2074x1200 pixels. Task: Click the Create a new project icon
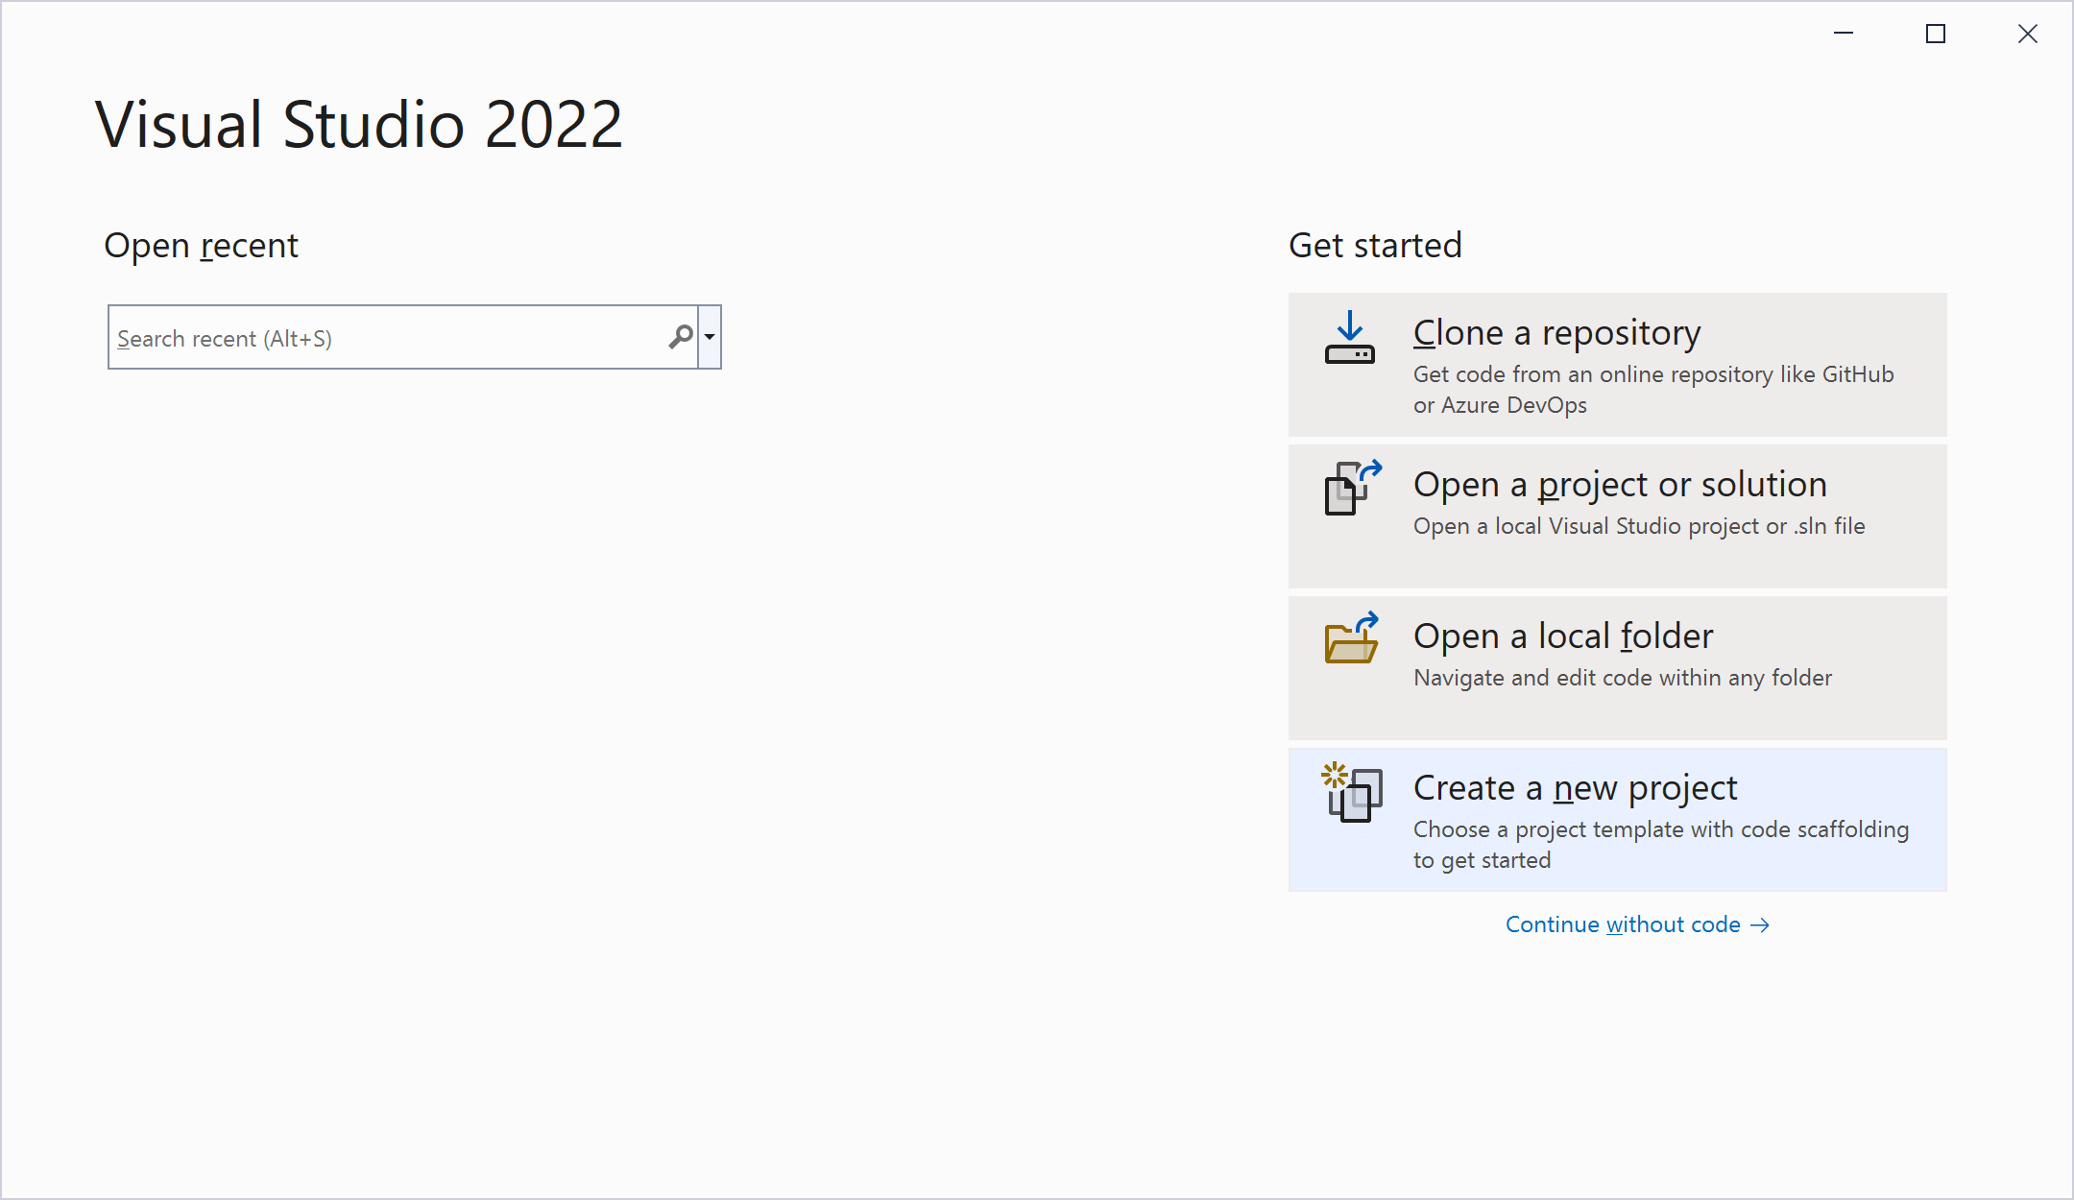pos(1352,792)
